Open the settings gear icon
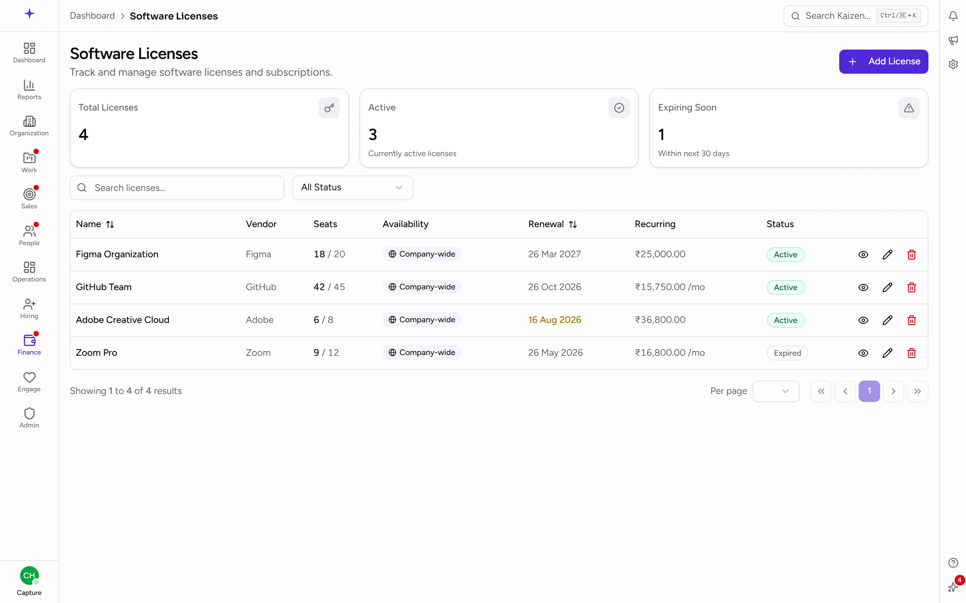The height and width of the screenshot is (603, 966). coord(953,64)
